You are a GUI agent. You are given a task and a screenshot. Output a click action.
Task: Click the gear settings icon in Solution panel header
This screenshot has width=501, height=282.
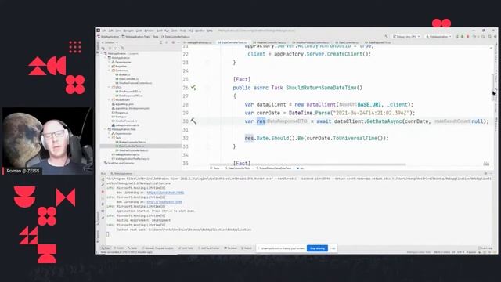pos(173,42)
